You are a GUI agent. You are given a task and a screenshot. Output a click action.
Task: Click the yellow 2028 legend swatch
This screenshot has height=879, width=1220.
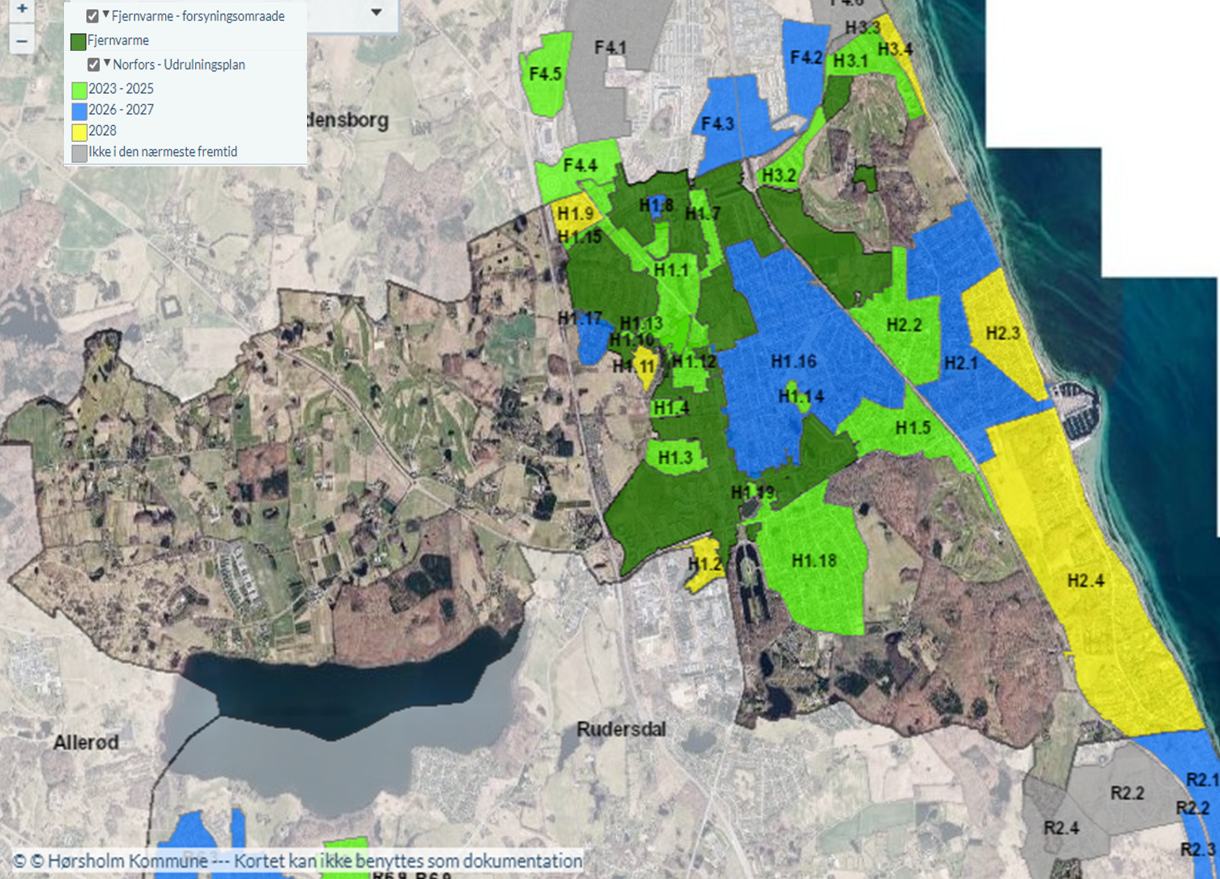click(x=79, y=132)
